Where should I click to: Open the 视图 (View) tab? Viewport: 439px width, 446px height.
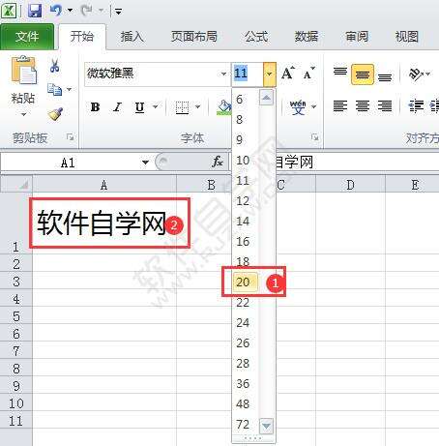pyautogui.click(x=407, y=37)
